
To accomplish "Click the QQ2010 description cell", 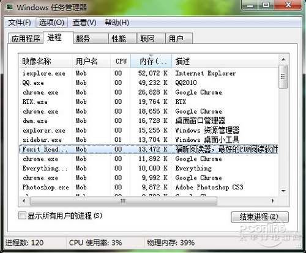I will pos(186,82).
